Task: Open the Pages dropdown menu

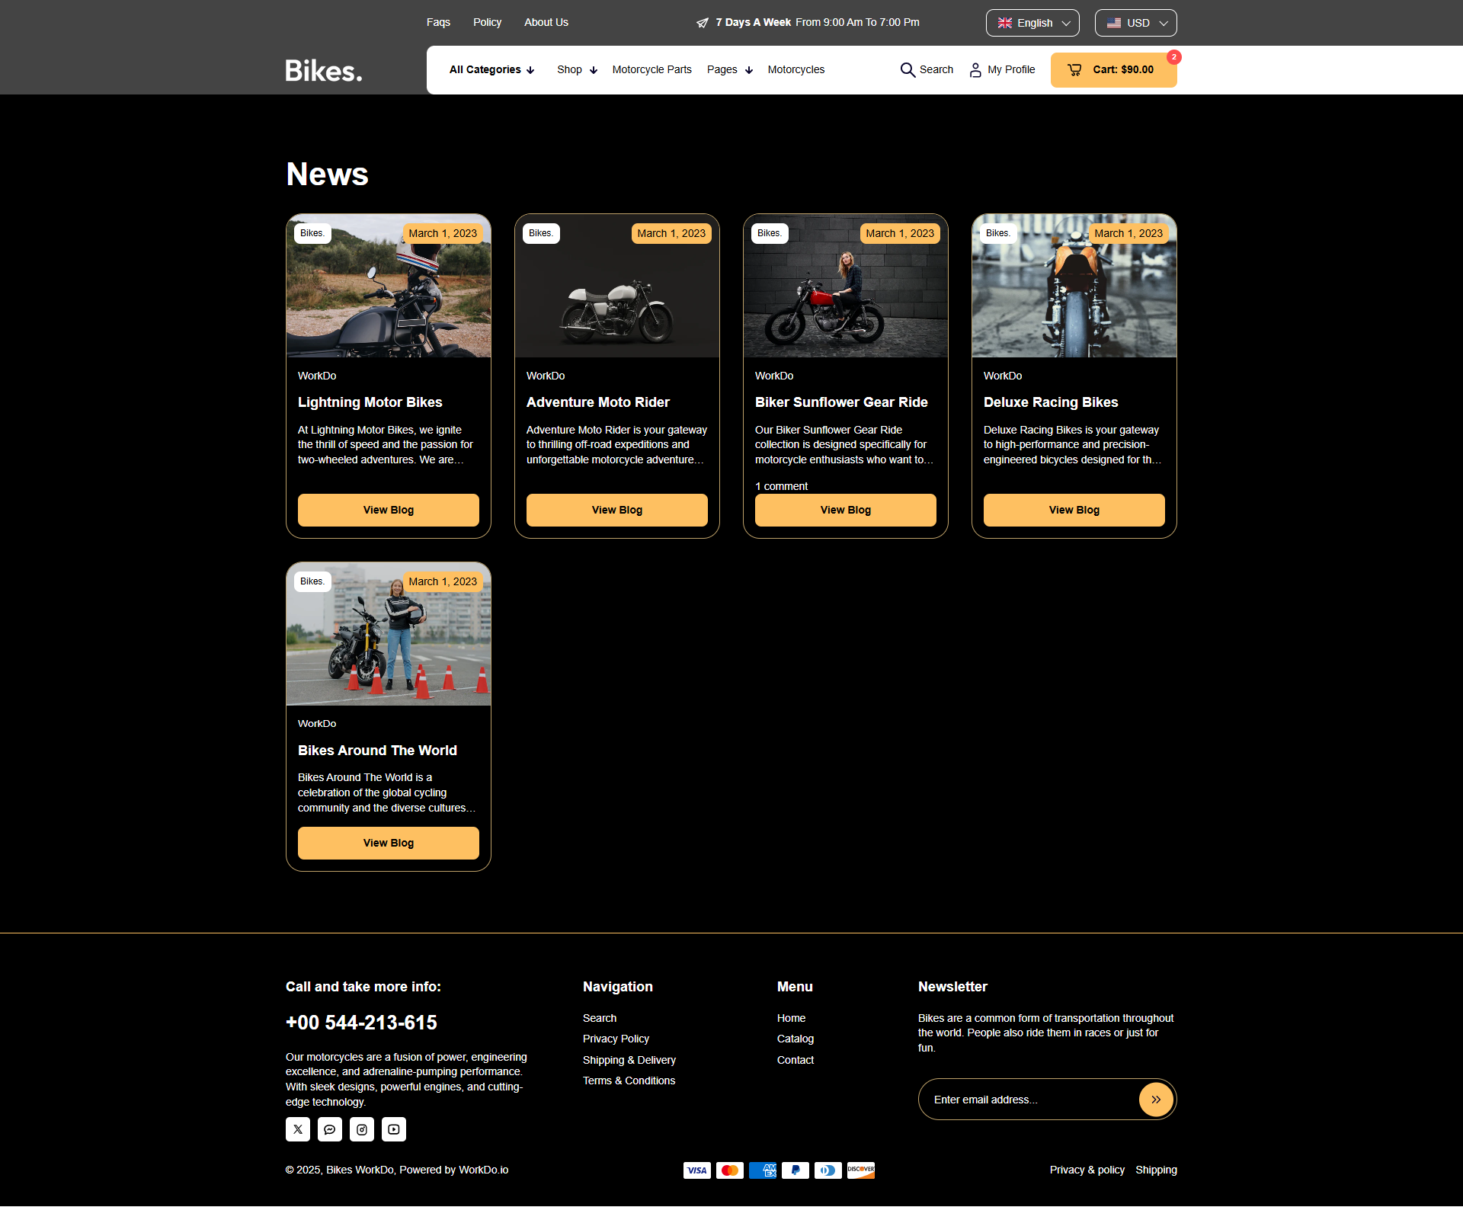Action: point(728,69)
